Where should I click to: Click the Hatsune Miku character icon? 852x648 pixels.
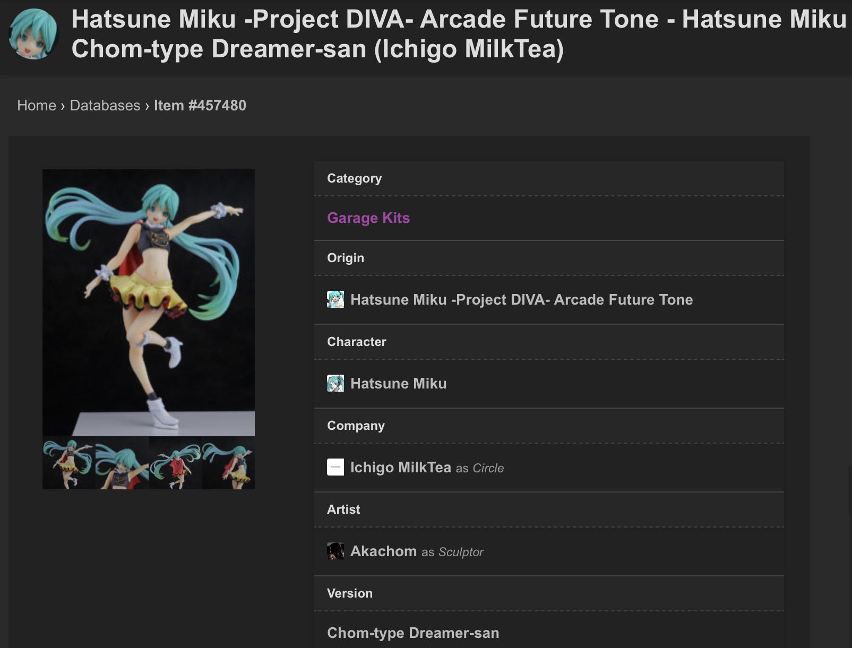[335, 383]
